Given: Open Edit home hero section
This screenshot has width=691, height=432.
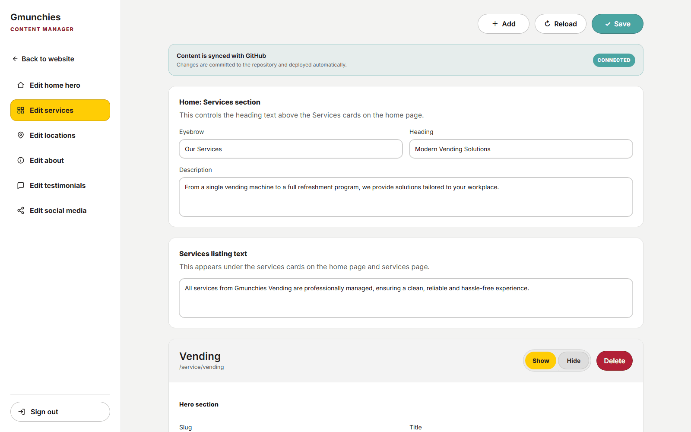Looking at the screenshot, I should pyautogui.click(x=60, y=85).
